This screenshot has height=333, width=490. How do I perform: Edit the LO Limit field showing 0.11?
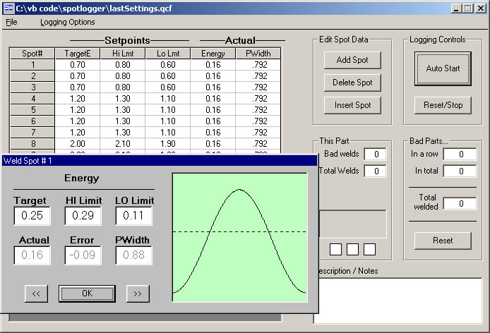click(133, 216)
